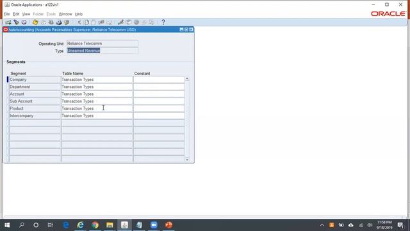Click the Copy toolbar icon
The height and width of the screenshot is (231, 410).
[86, 22]
